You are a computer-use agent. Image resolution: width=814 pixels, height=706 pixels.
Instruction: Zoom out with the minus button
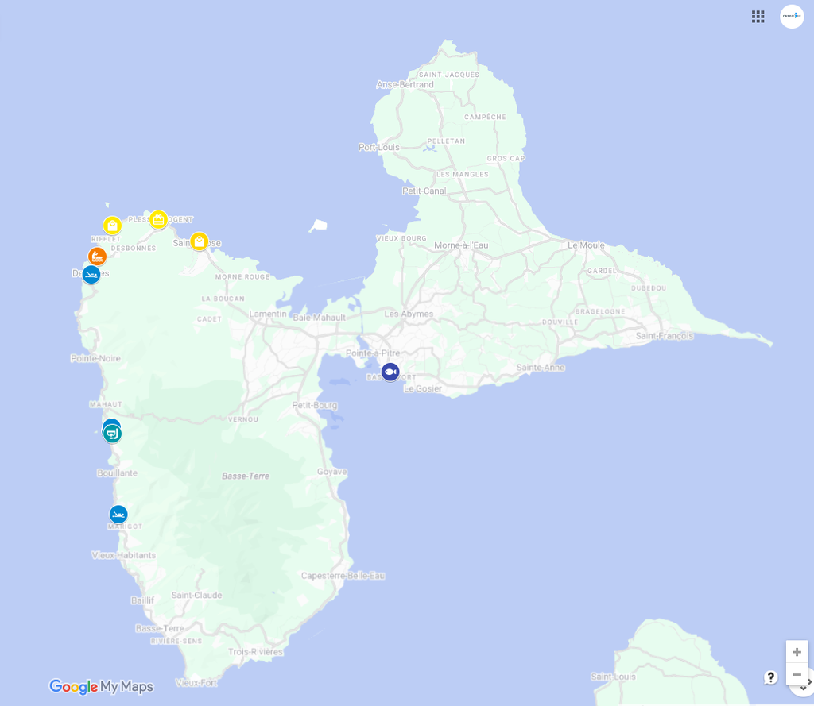tap(797, 674)
